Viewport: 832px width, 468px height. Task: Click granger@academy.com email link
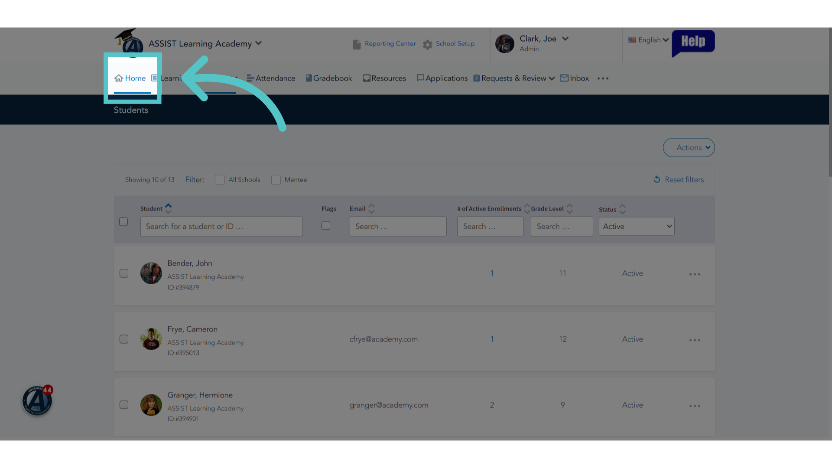(x=389, y=405)
